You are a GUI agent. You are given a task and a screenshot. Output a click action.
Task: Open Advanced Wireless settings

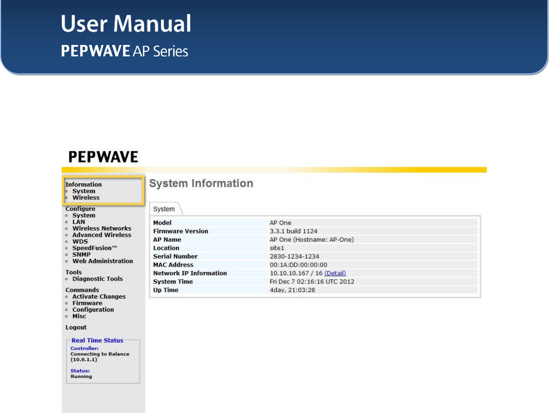pos(102,235)
